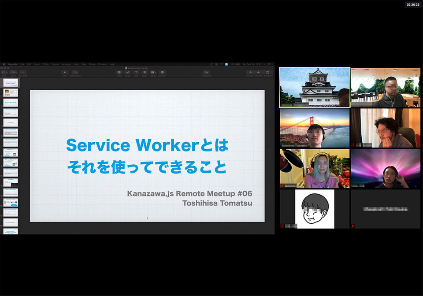This screenshot has width=423, height=296.
Task: Select the second slide thumbnail in navigator
Action: 11,92
